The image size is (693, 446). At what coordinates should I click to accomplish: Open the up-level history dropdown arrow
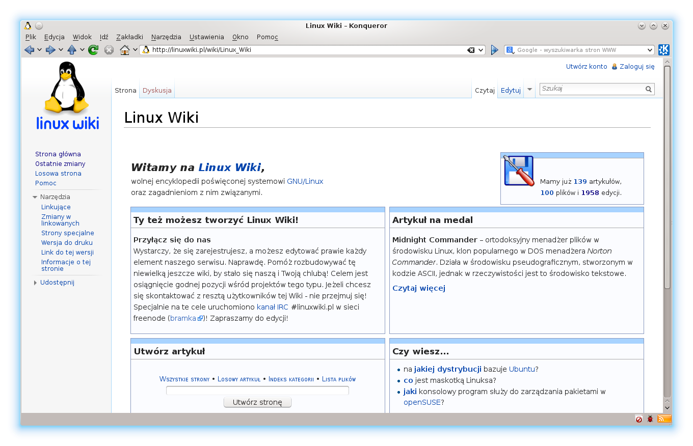coord(82,50)
